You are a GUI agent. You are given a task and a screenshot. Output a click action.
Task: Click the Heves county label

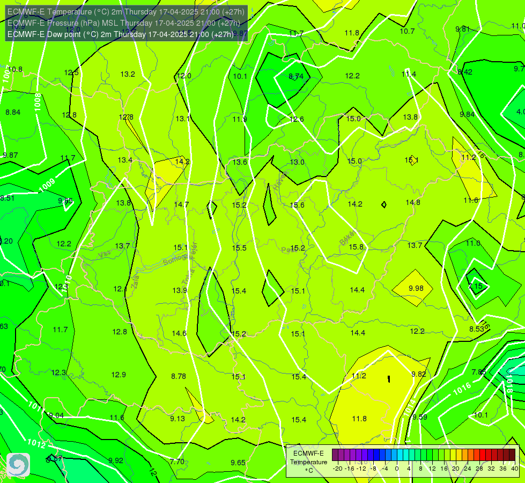coord(280,181)
